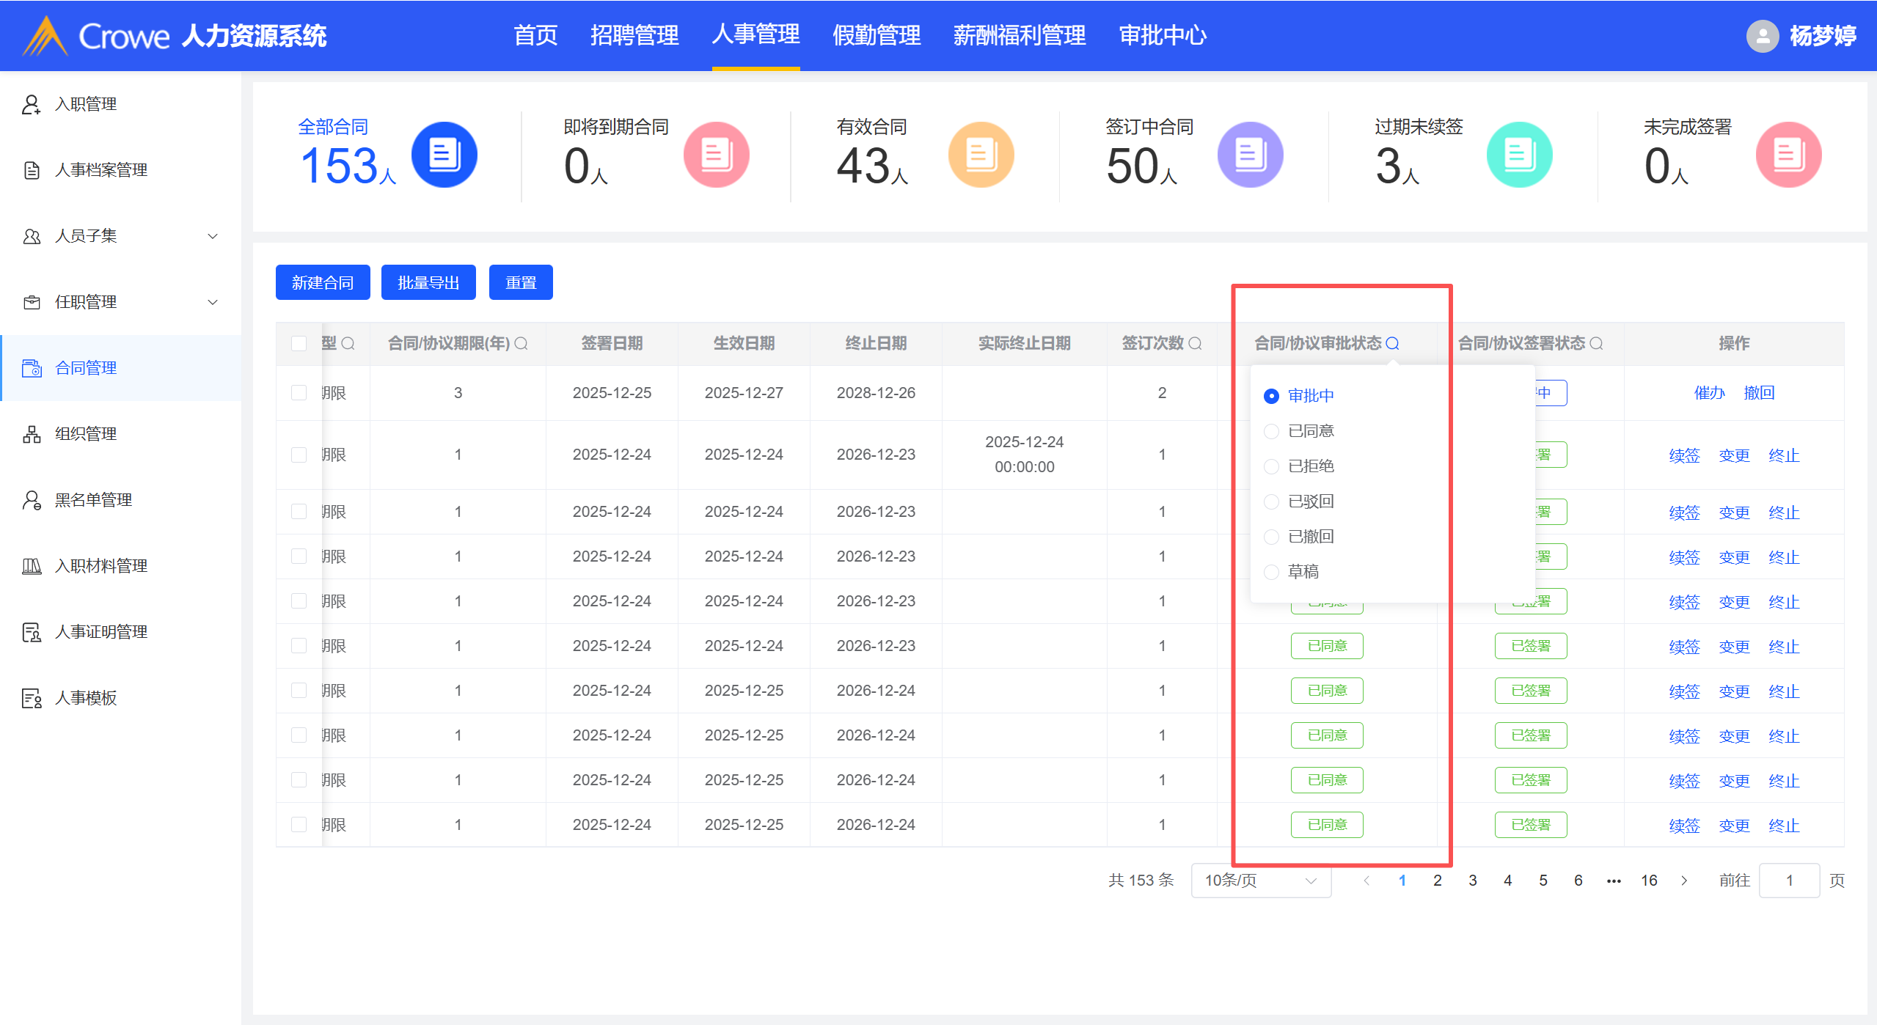Click the user avatar icon beside 杨梦婷
Screen dimensions: 1877x1025
[x=1762, y=35]
